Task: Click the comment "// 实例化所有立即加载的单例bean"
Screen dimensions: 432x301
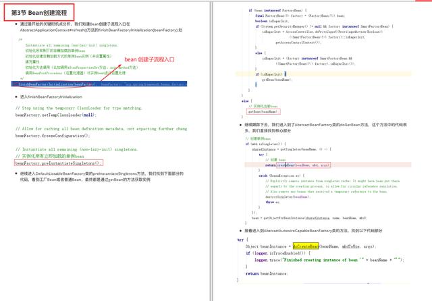Action: click(49, 156)
